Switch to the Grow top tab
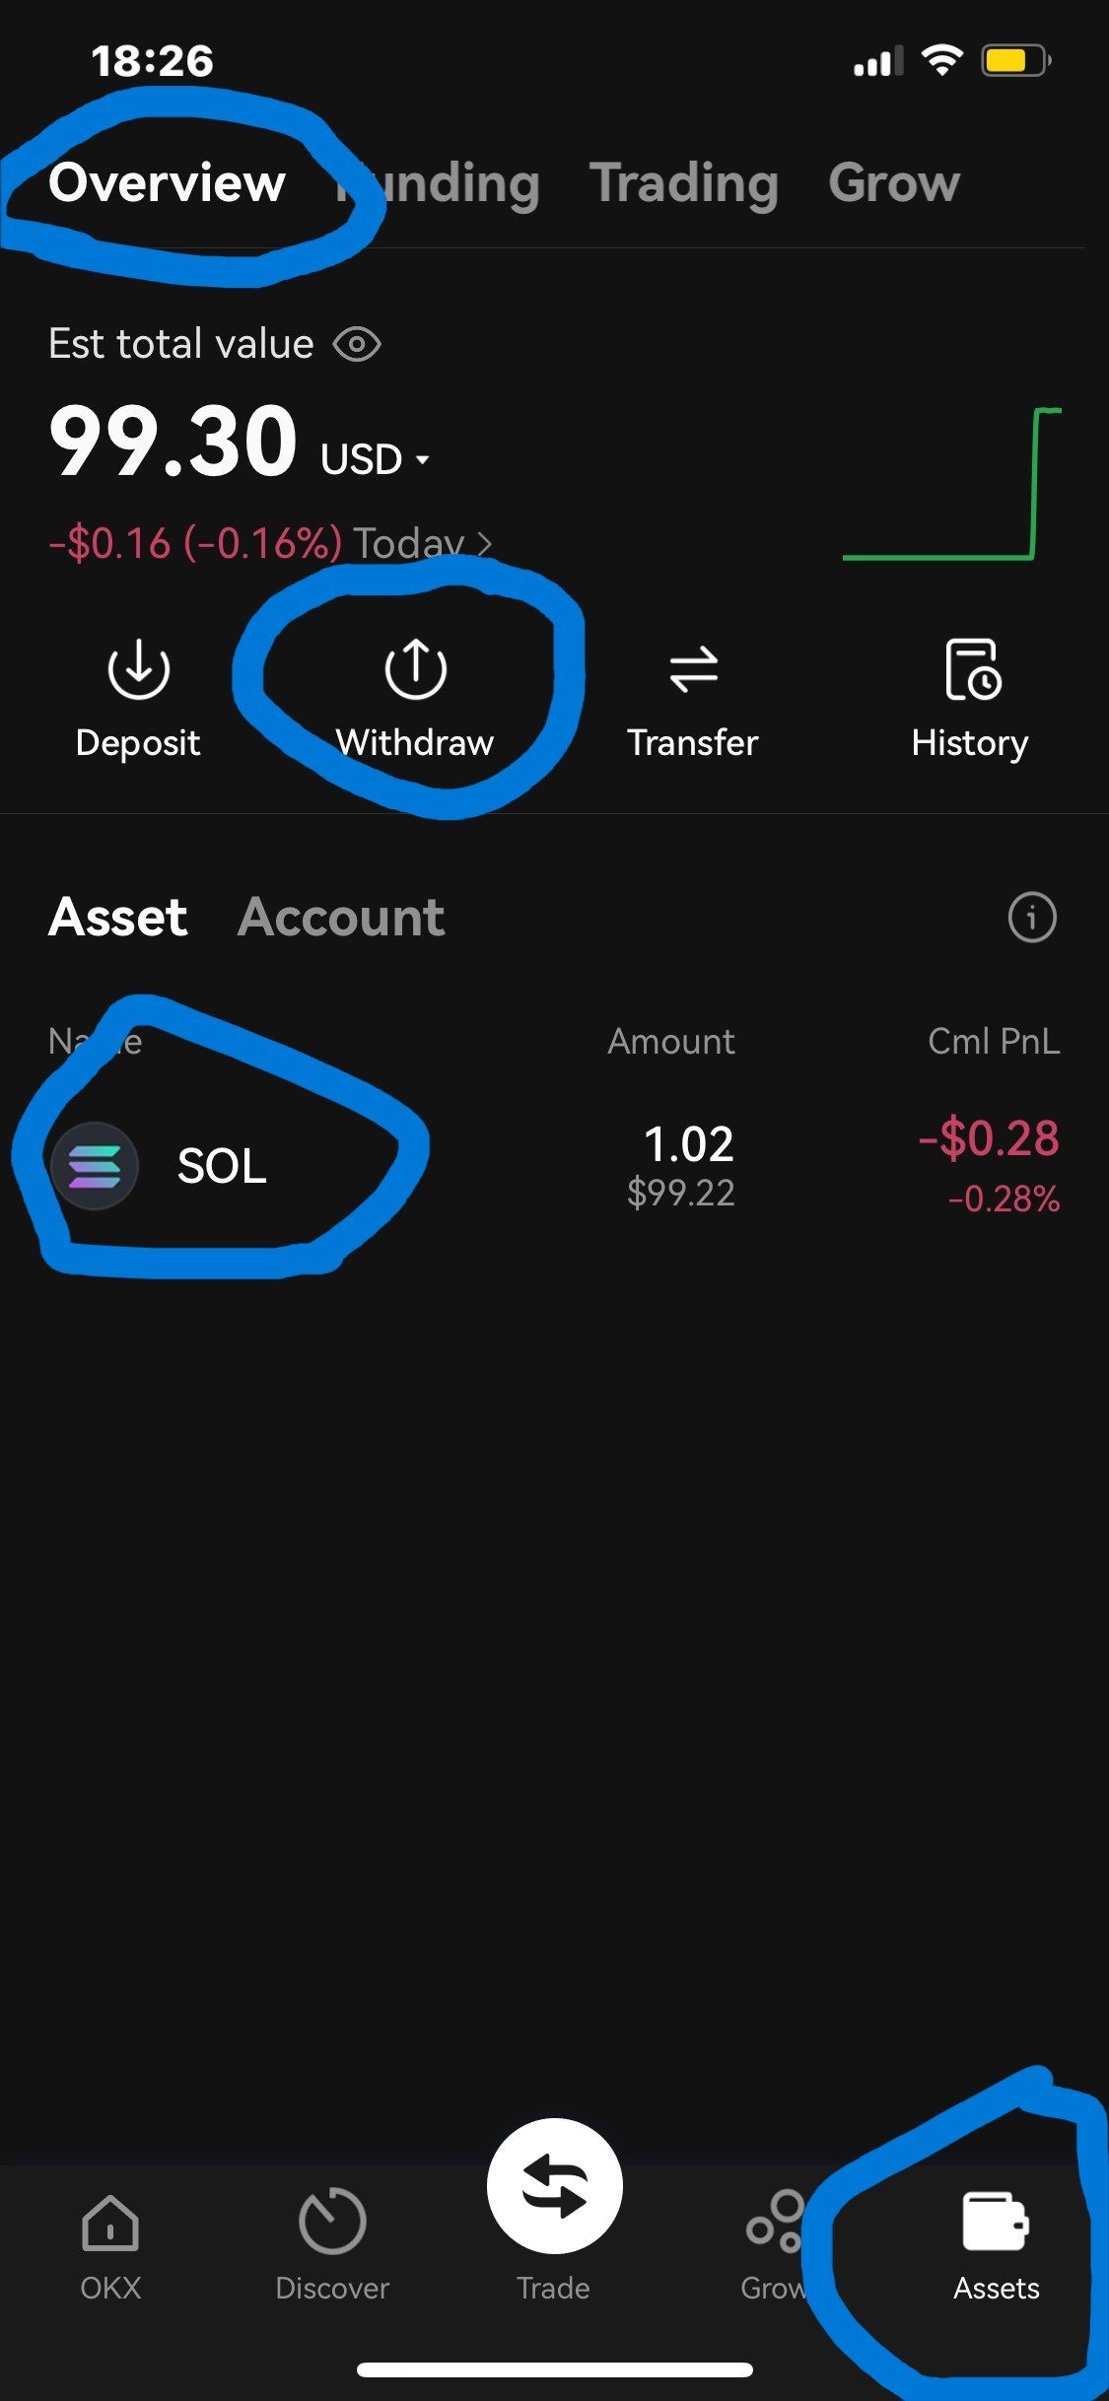 click(894, 183)
